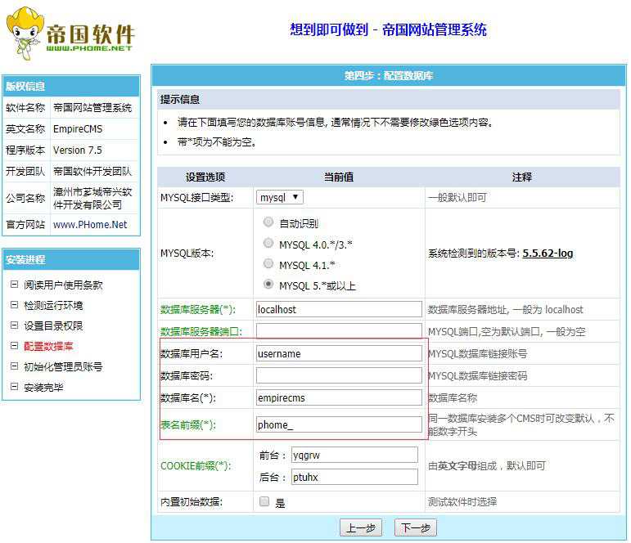This screenshot has width=631, height=543.
Task: Click the 注释 column header
Action: [522, 177]
